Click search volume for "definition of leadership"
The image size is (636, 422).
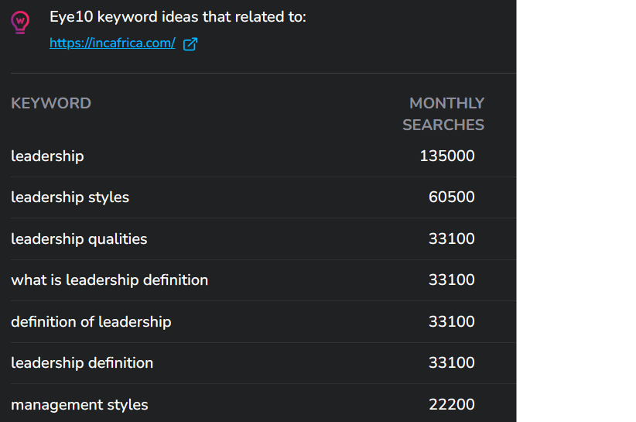click(452, 322)
